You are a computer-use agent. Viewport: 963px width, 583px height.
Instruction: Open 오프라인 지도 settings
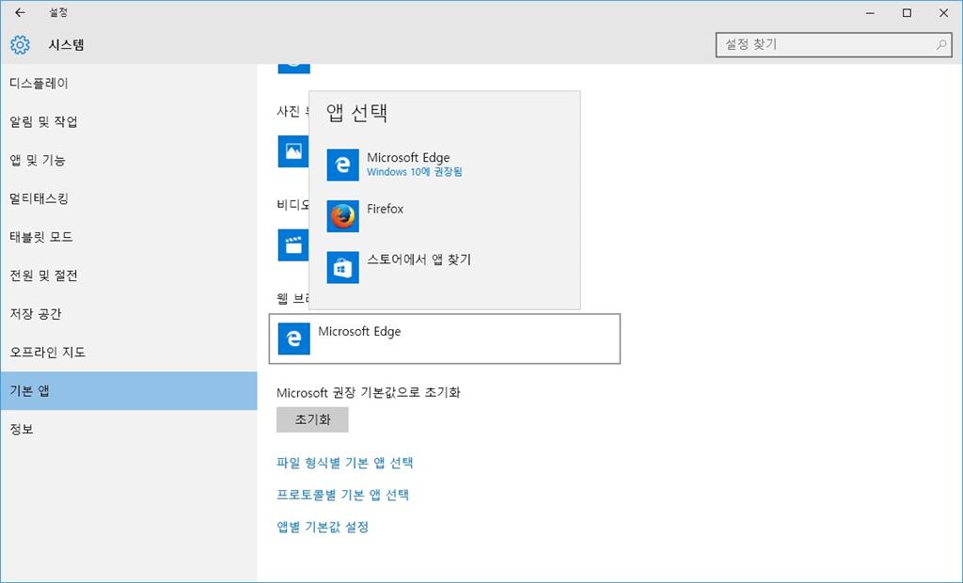[128, 352]
